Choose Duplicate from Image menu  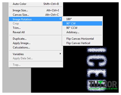point(36,39)
